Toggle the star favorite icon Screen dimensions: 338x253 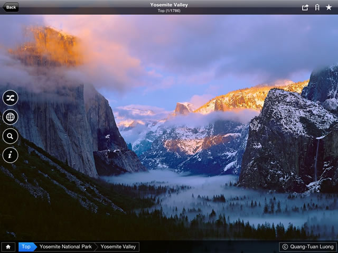pos(328,7)
